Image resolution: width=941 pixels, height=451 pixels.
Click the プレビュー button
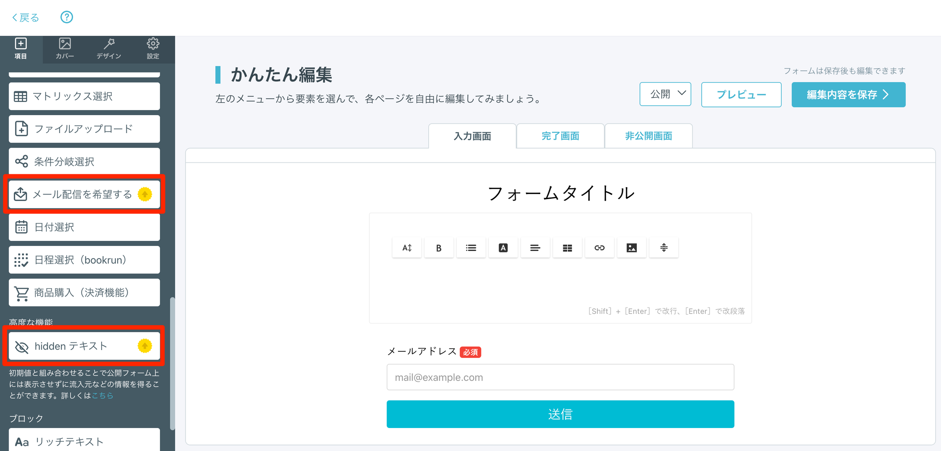741,95
